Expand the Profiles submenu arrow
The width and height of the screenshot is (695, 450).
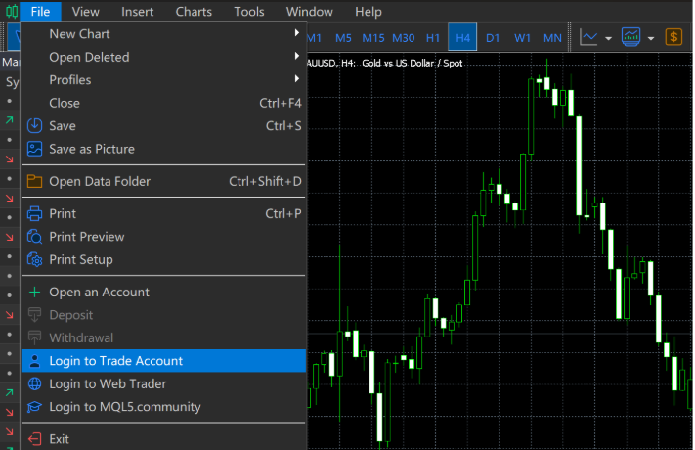click(x=297, y=79)
